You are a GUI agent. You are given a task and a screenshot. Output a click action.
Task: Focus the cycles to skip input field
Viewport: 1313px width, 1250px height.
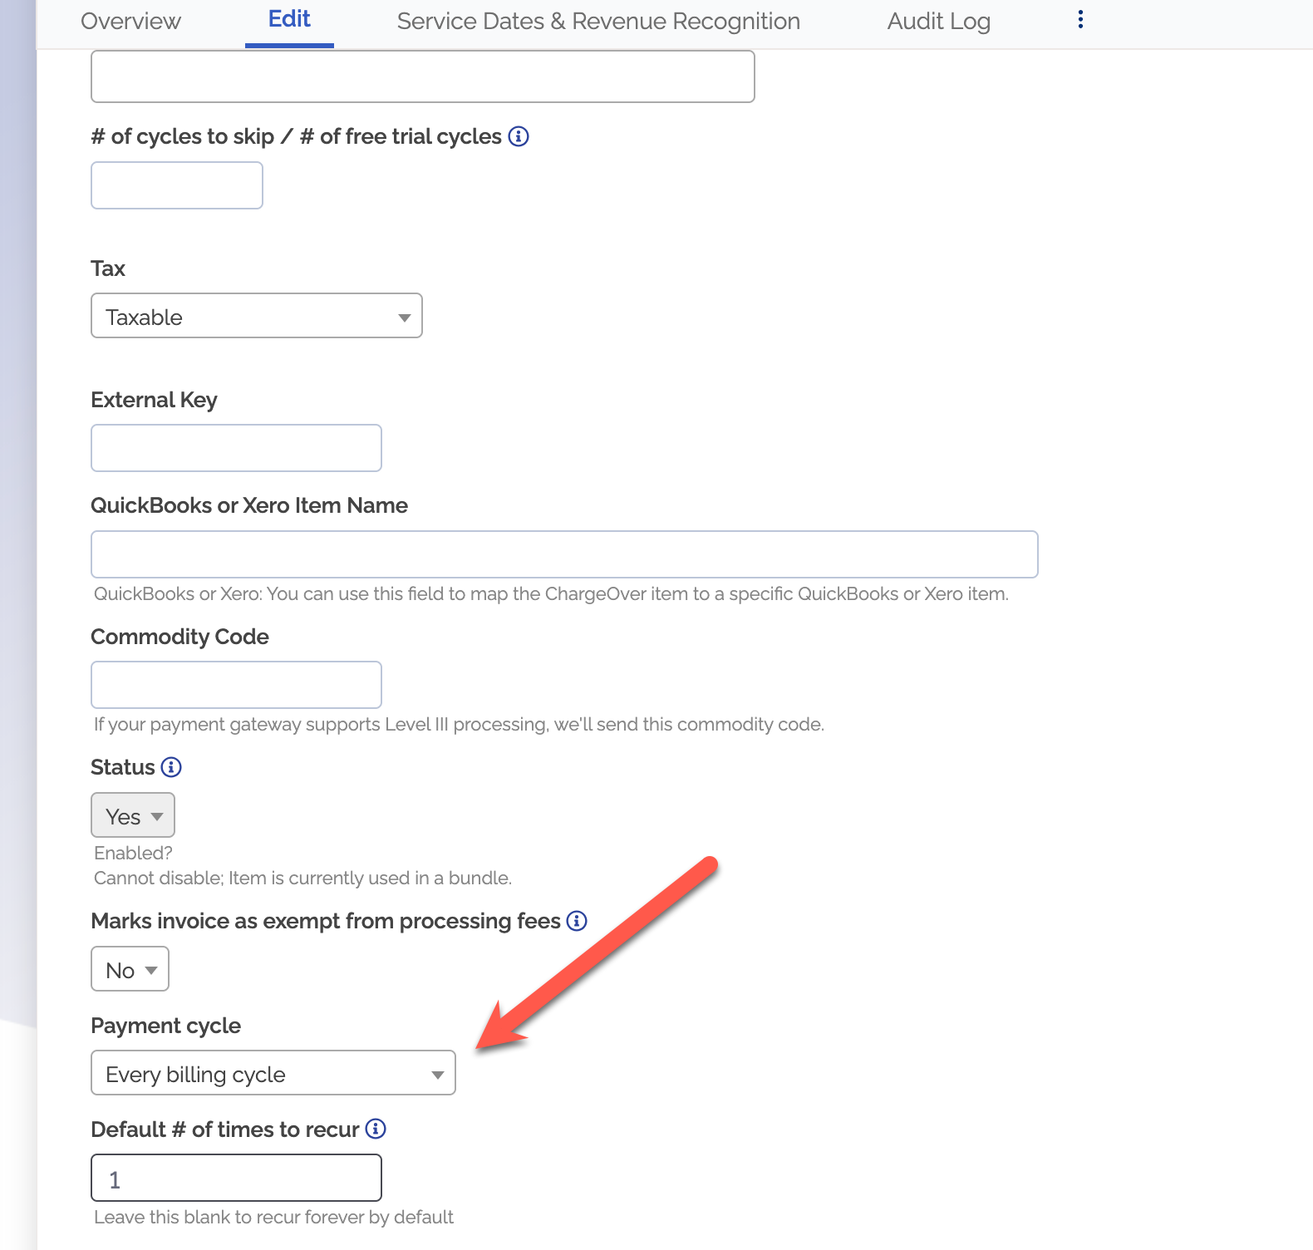coord(177,185)
